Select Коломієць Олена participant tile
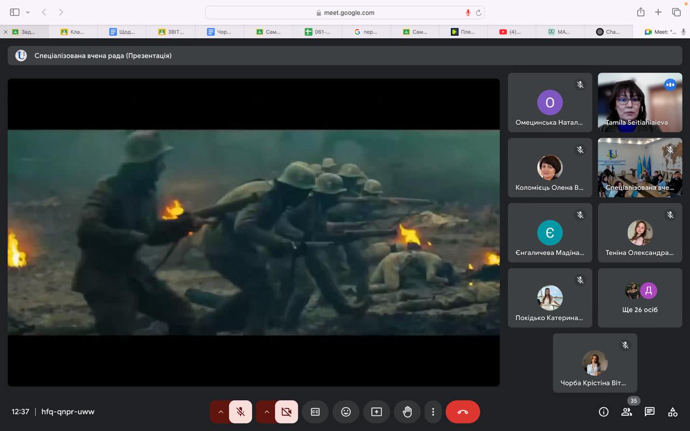690x431 pixels. click(x=550, y=168)
